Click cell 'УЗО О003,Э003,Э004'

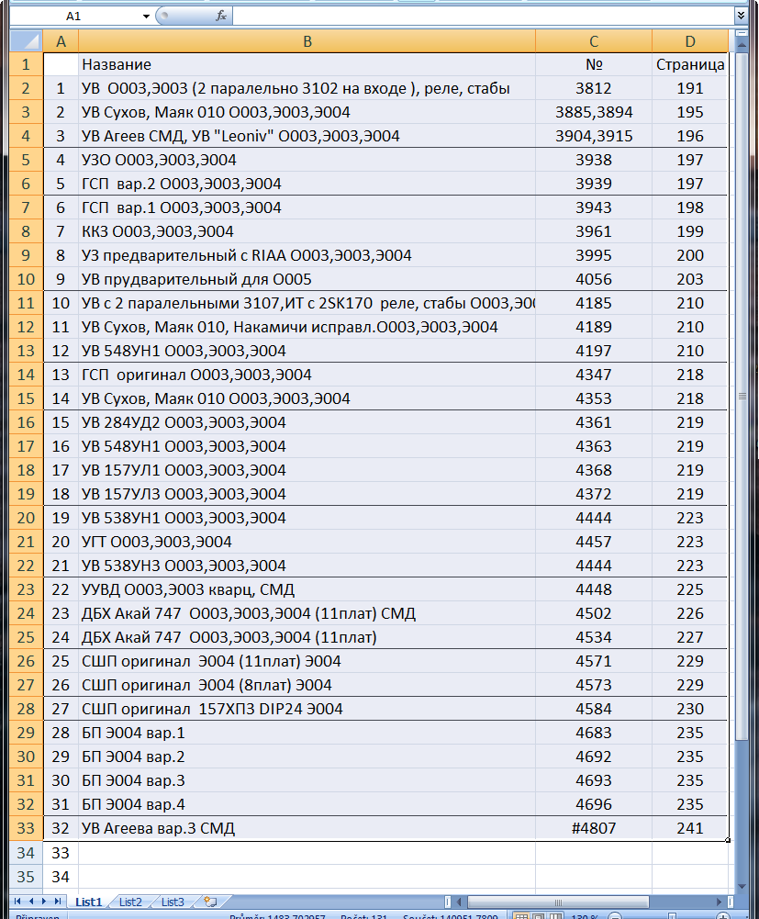coord(307,160)
